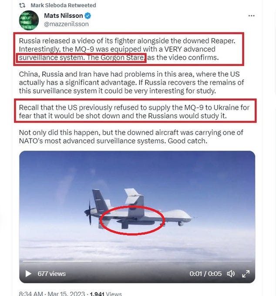Click the 677 views video counter
The image size is (276, 296).
point(51,274)
